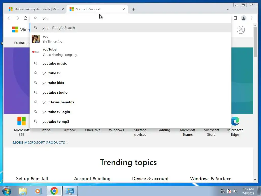Image resolution: width=261 pixels, height=196 pixels.
Task: Open MORE MICROSOFT PRODUCTS link
Action: pyautogui.click(x=41, y=142)
